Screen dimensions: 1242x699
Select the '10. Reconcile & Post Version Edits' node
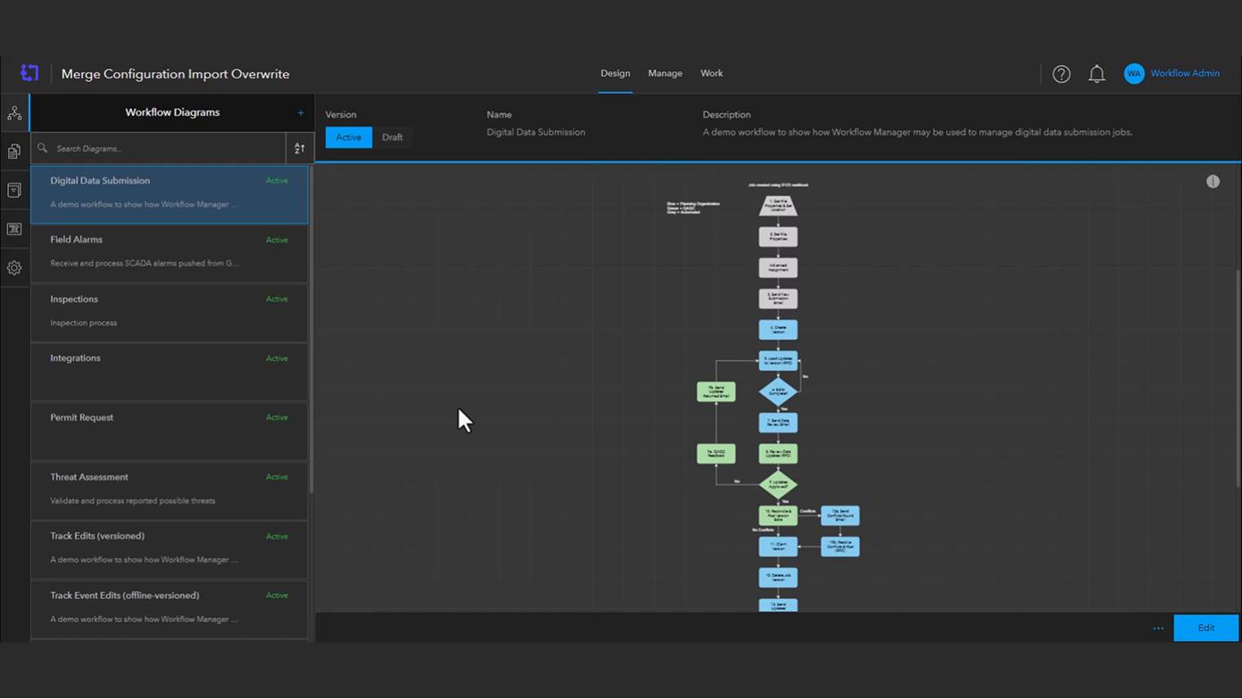(x=778, y=515)
